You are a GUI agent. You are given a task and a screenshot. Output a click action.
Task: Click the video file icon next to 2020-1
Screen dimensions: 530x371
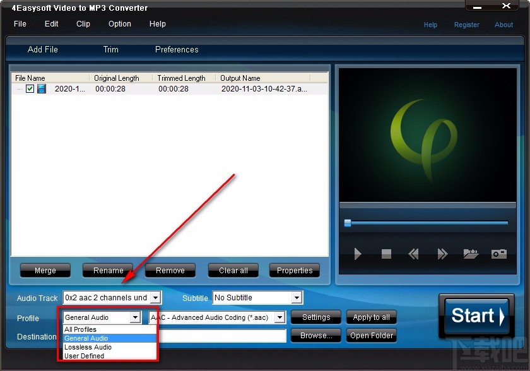[x=41, y=89]
